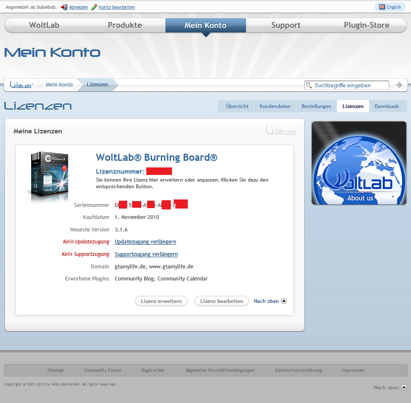This screenshot has width=411, height=403.
Task: Click the Lizenz erweitern button
Action: tap(161, 301)
